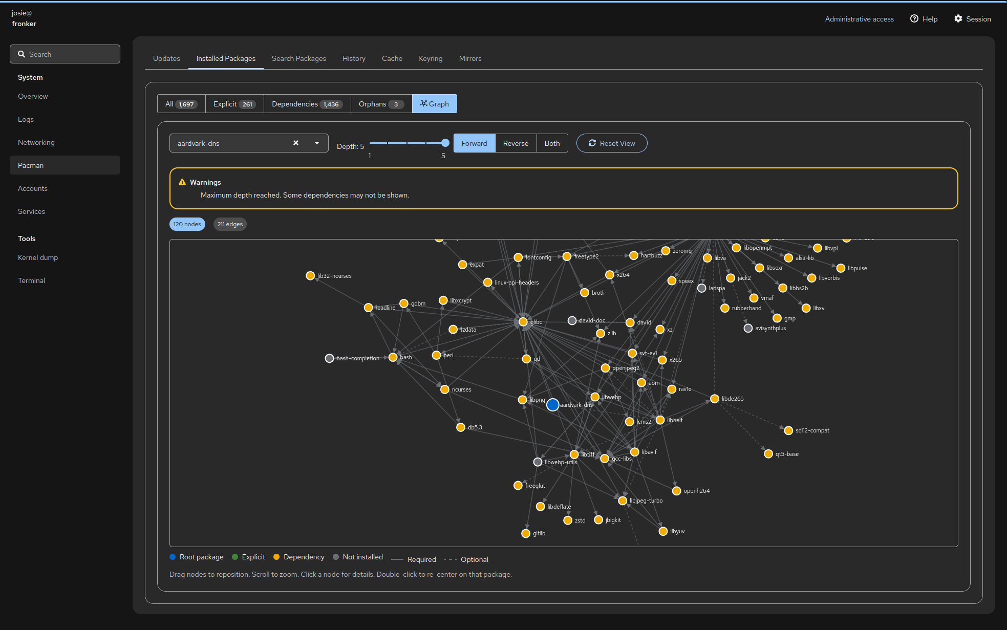Click the Session gear icon
This screenshot has height=630, width=1007.
[x=958, y=19]
